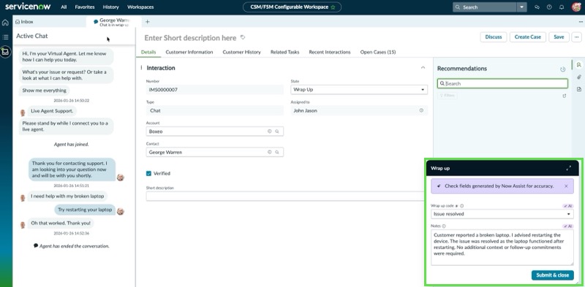Image resolution: width=585 pixels, height=287 pixels.
Task: Open the All menu
Action: coord(64,7)
